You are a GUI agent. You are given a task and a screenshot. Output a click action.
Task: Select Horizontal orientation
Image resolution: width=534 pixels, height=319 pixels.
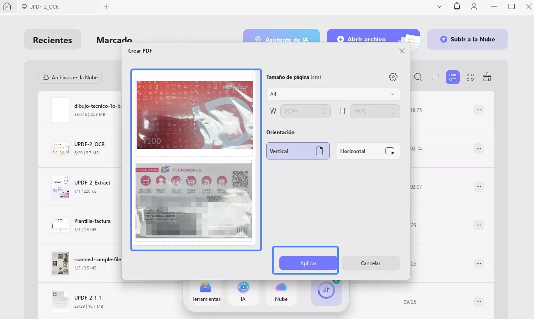tap(368, 151)
